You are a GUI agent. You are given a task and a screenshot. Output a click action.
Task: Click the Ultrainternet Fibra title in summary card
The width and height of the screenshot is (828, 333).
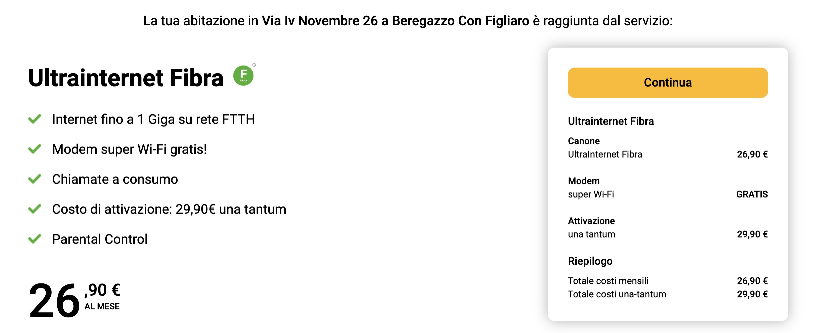point(611,121)
